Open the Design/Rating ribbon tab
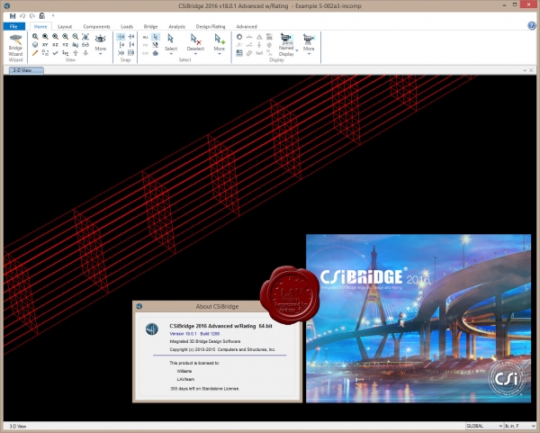This screenshot has width=540, height=433. (x=211, y=26)
